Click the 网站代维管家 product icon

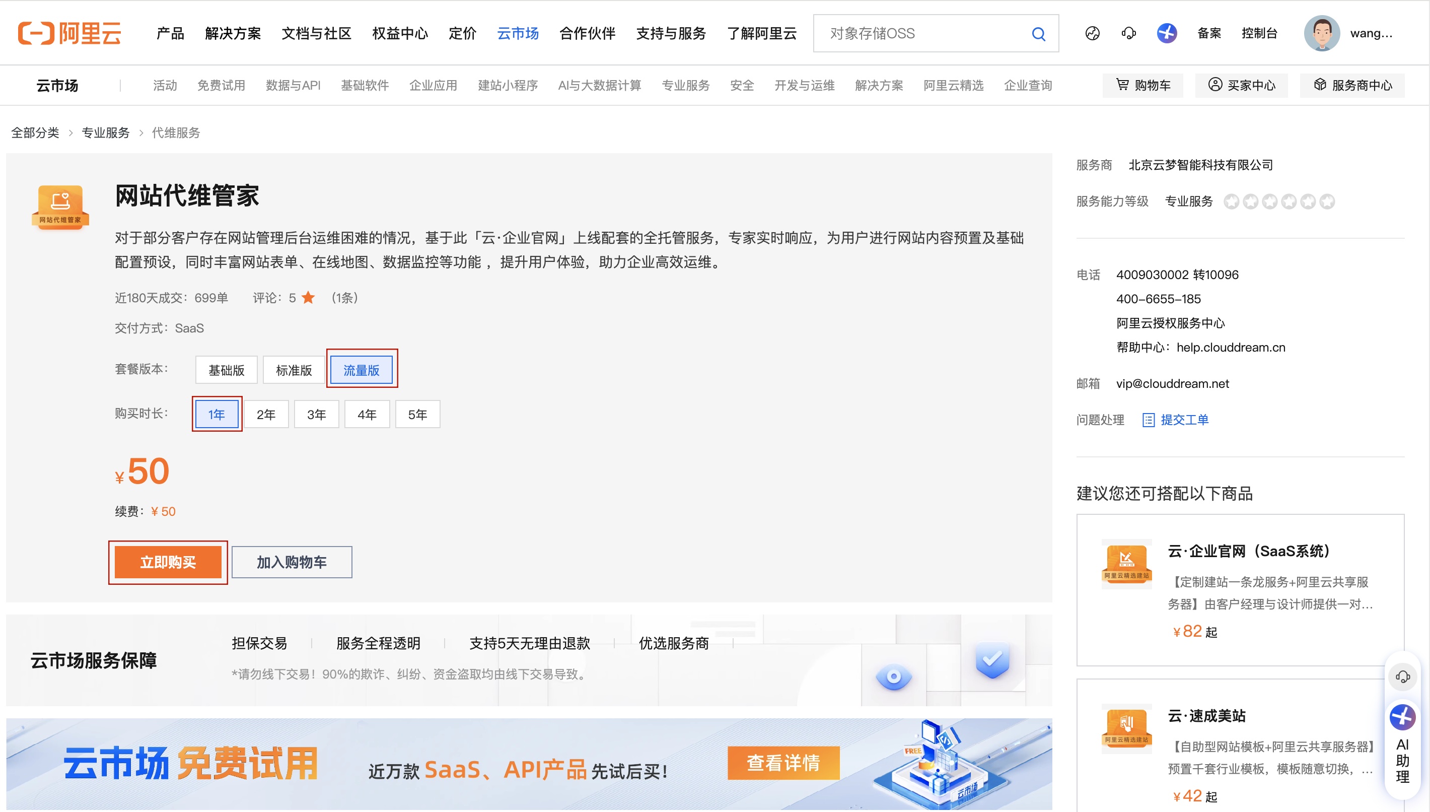60,207
